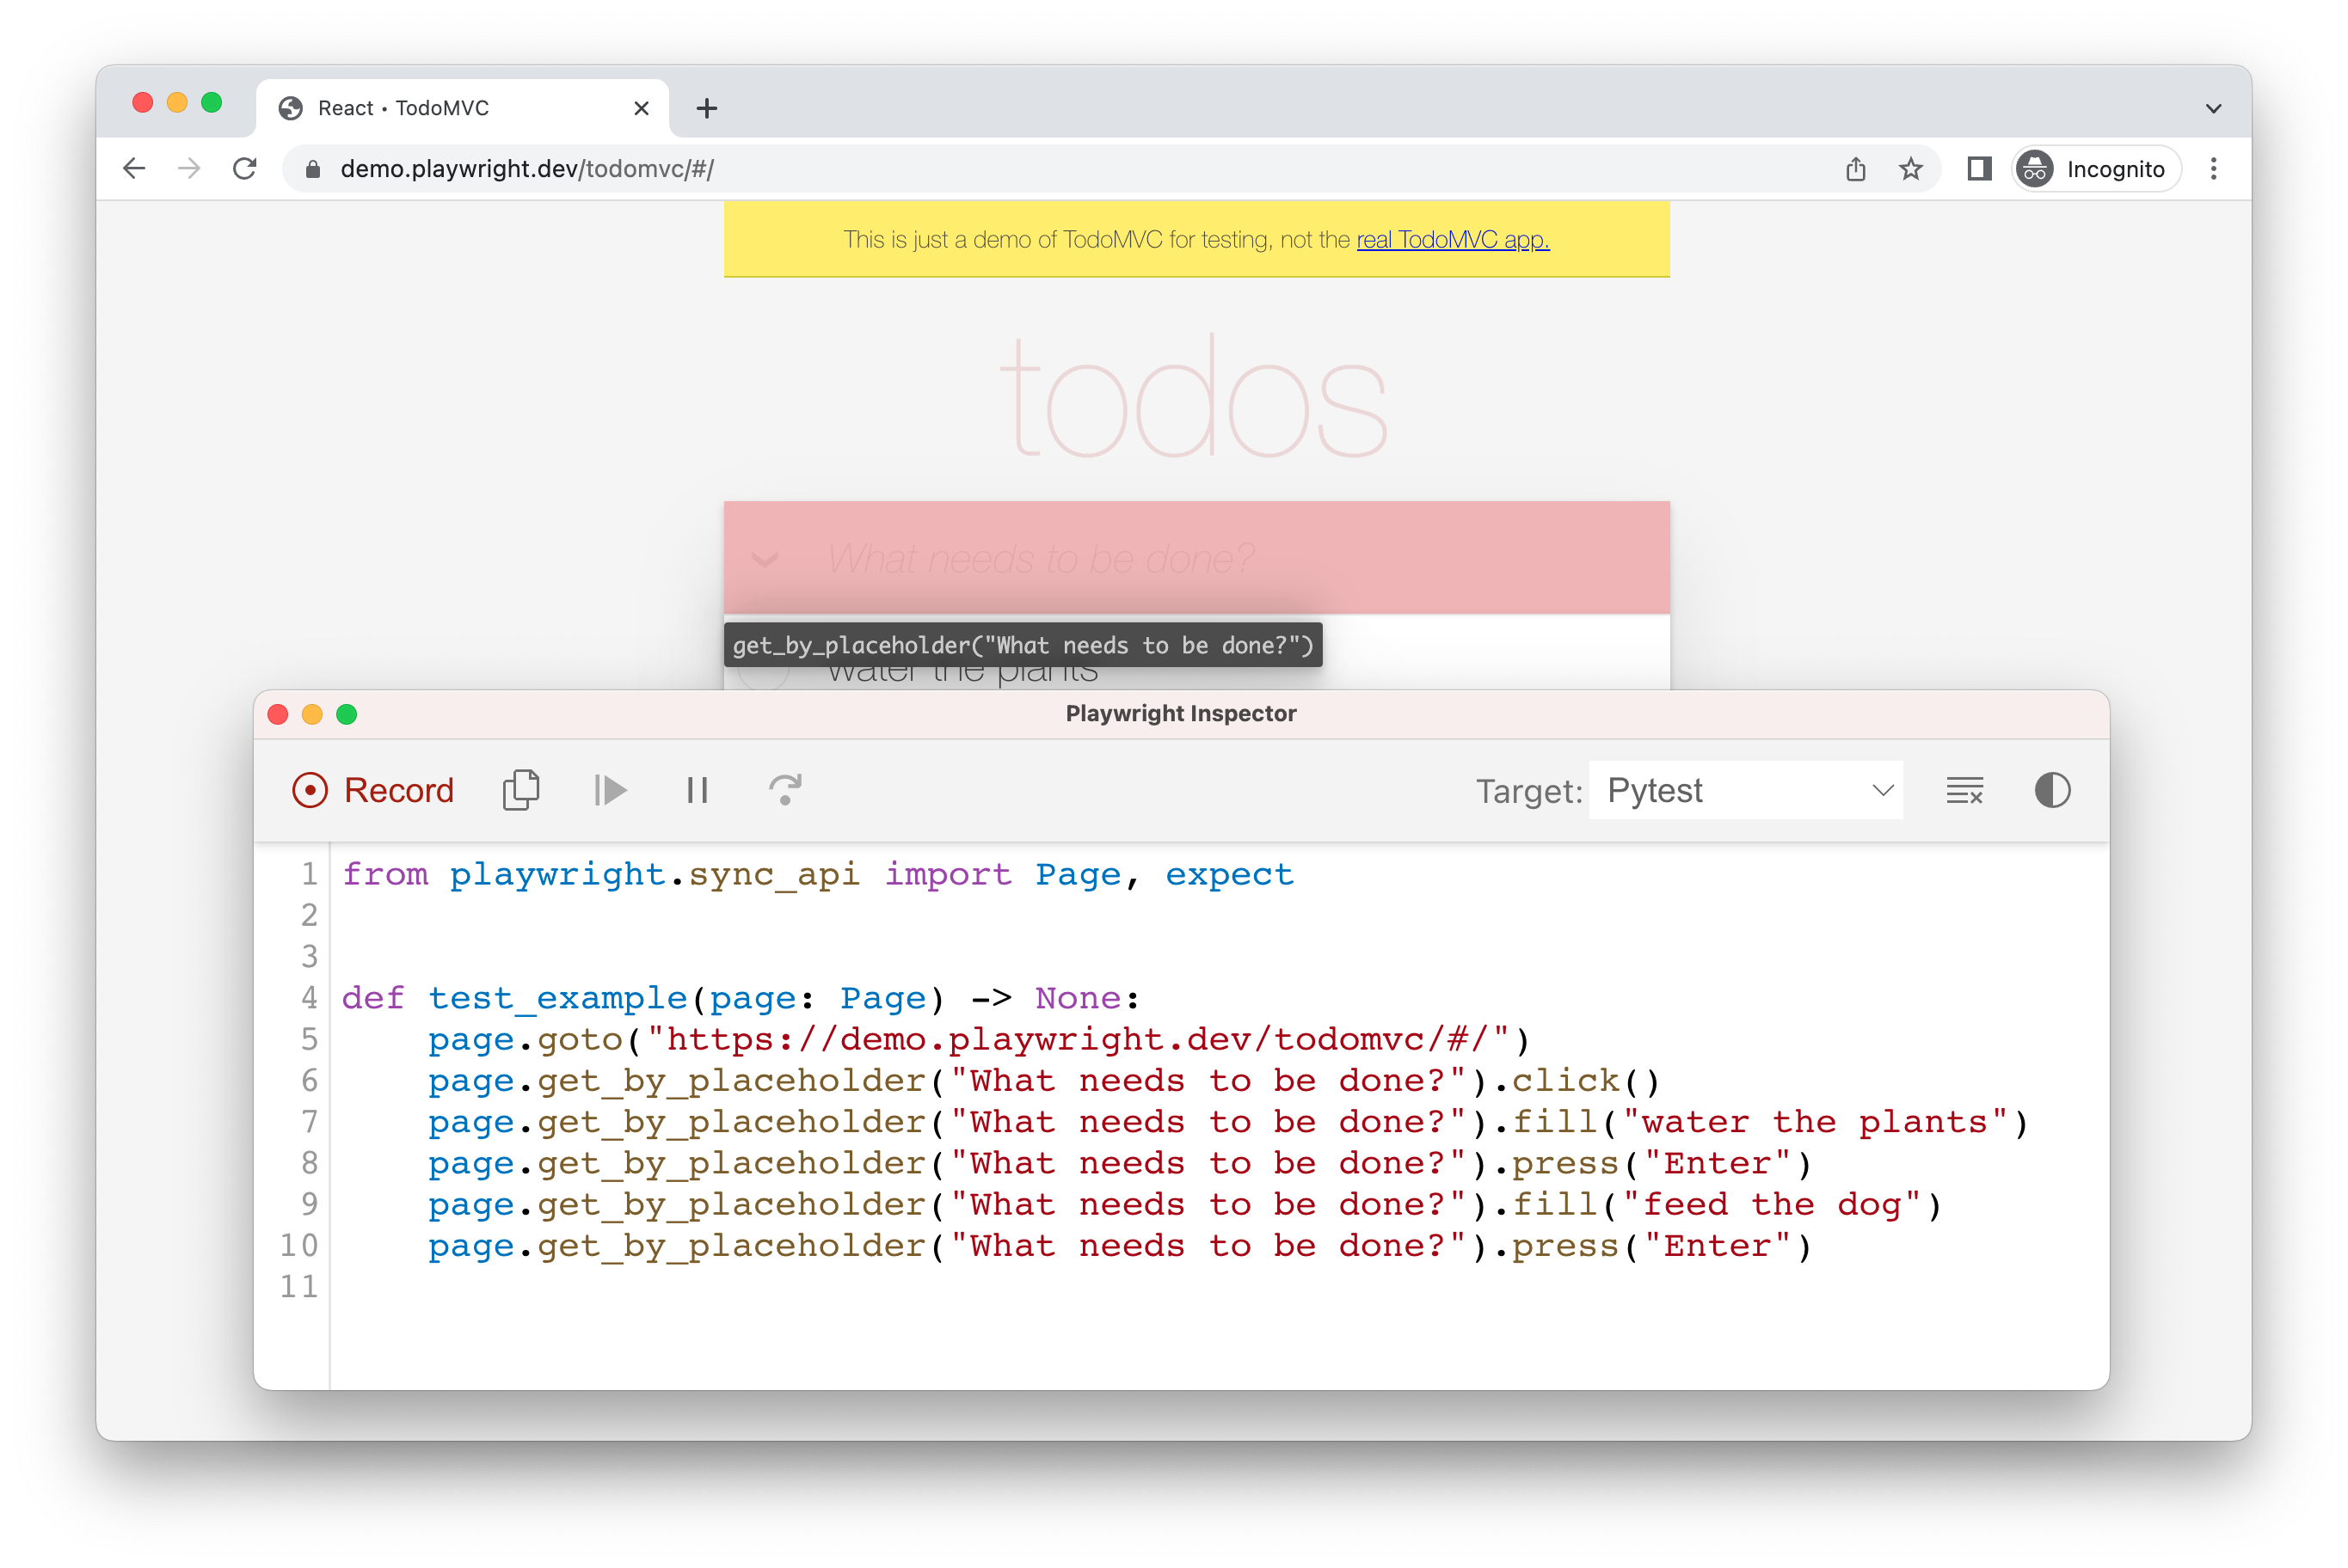Clear recorded code with the clear icon
Viewport: 2348px width, 1568px height.
[x=1964, y=790]
